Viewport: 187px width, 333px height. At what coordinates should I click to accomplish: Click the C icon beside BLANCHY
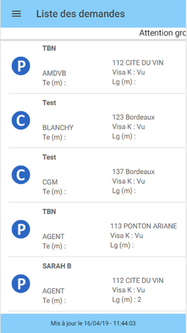21,120
